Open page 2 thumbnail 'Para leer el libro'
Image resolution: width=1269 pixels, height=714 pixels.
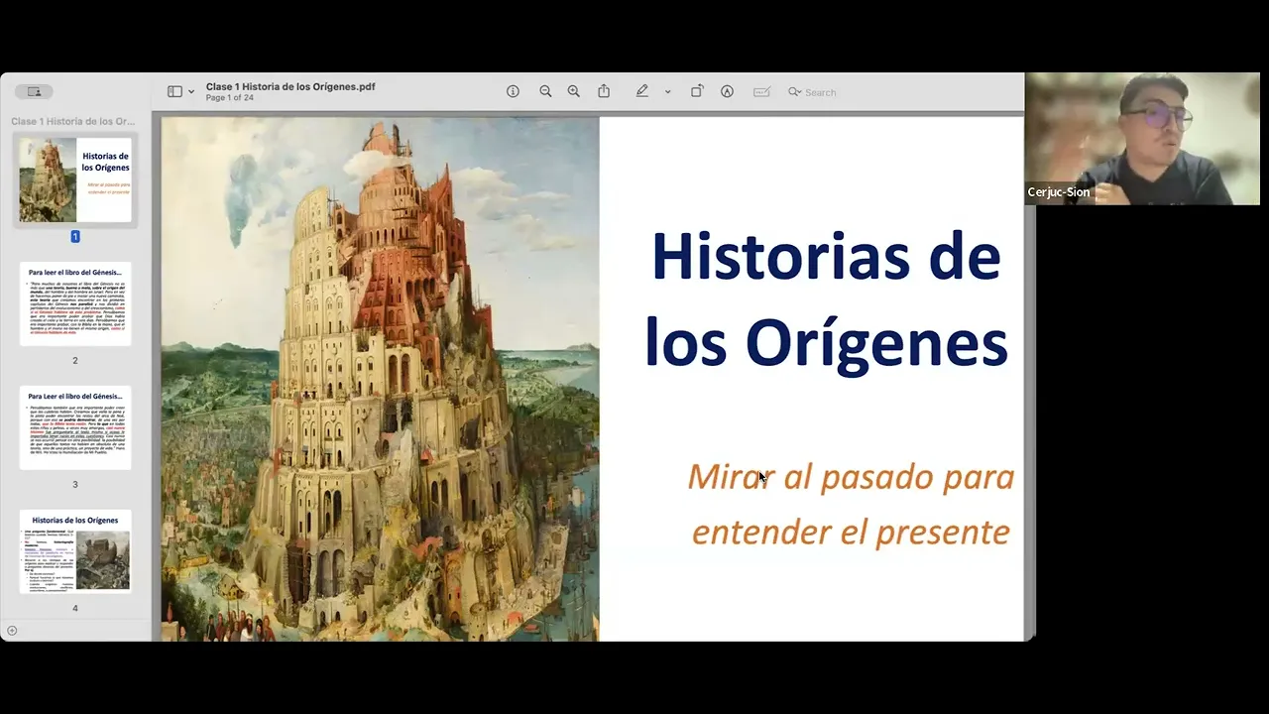(75, 304)
